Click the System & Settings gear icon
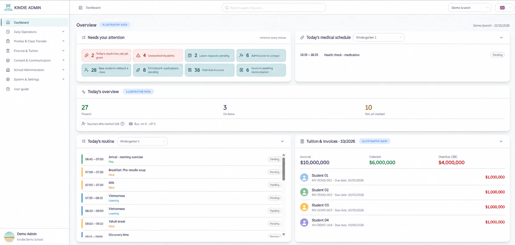The height and width of the screenshot is (245, 515). [8, 79]
